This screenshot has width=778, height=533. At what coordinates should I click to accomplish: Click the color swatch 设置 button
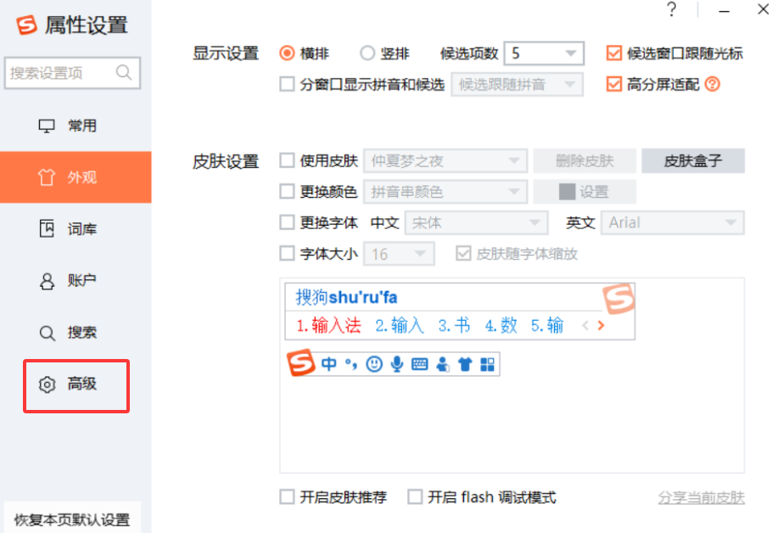(x=584, y=192)
